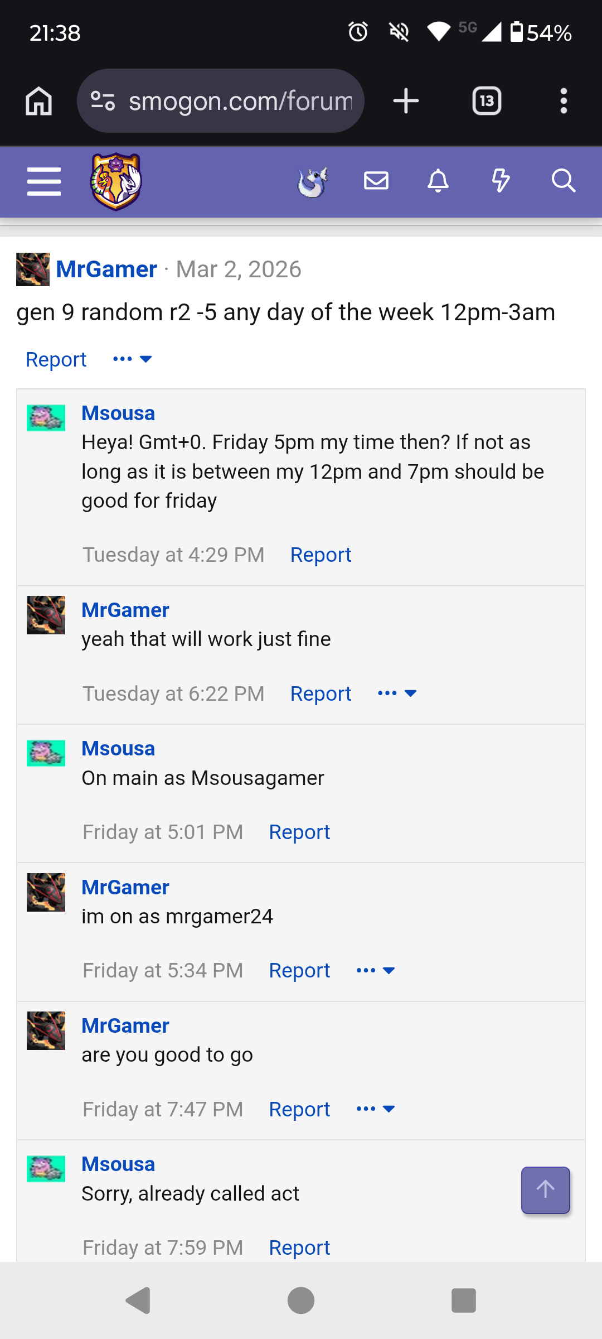Open the hamburger navigation menu
This screenshot has width=602, height=1339.
coord(43,181)
